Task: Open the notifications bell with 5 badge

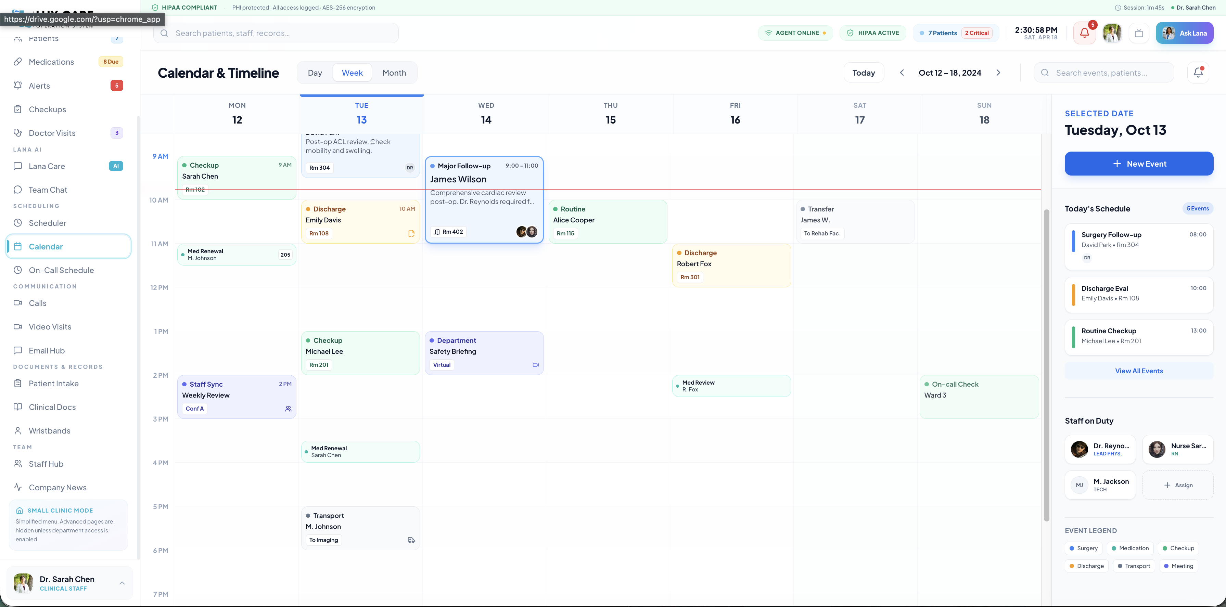Action: (1084, 33)
